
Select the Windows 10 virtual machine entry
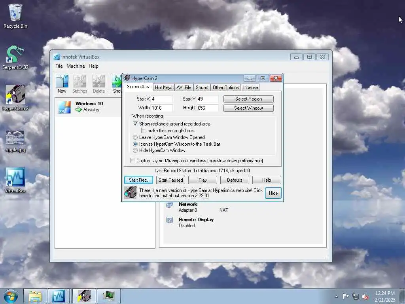click(x=89, y=107)
